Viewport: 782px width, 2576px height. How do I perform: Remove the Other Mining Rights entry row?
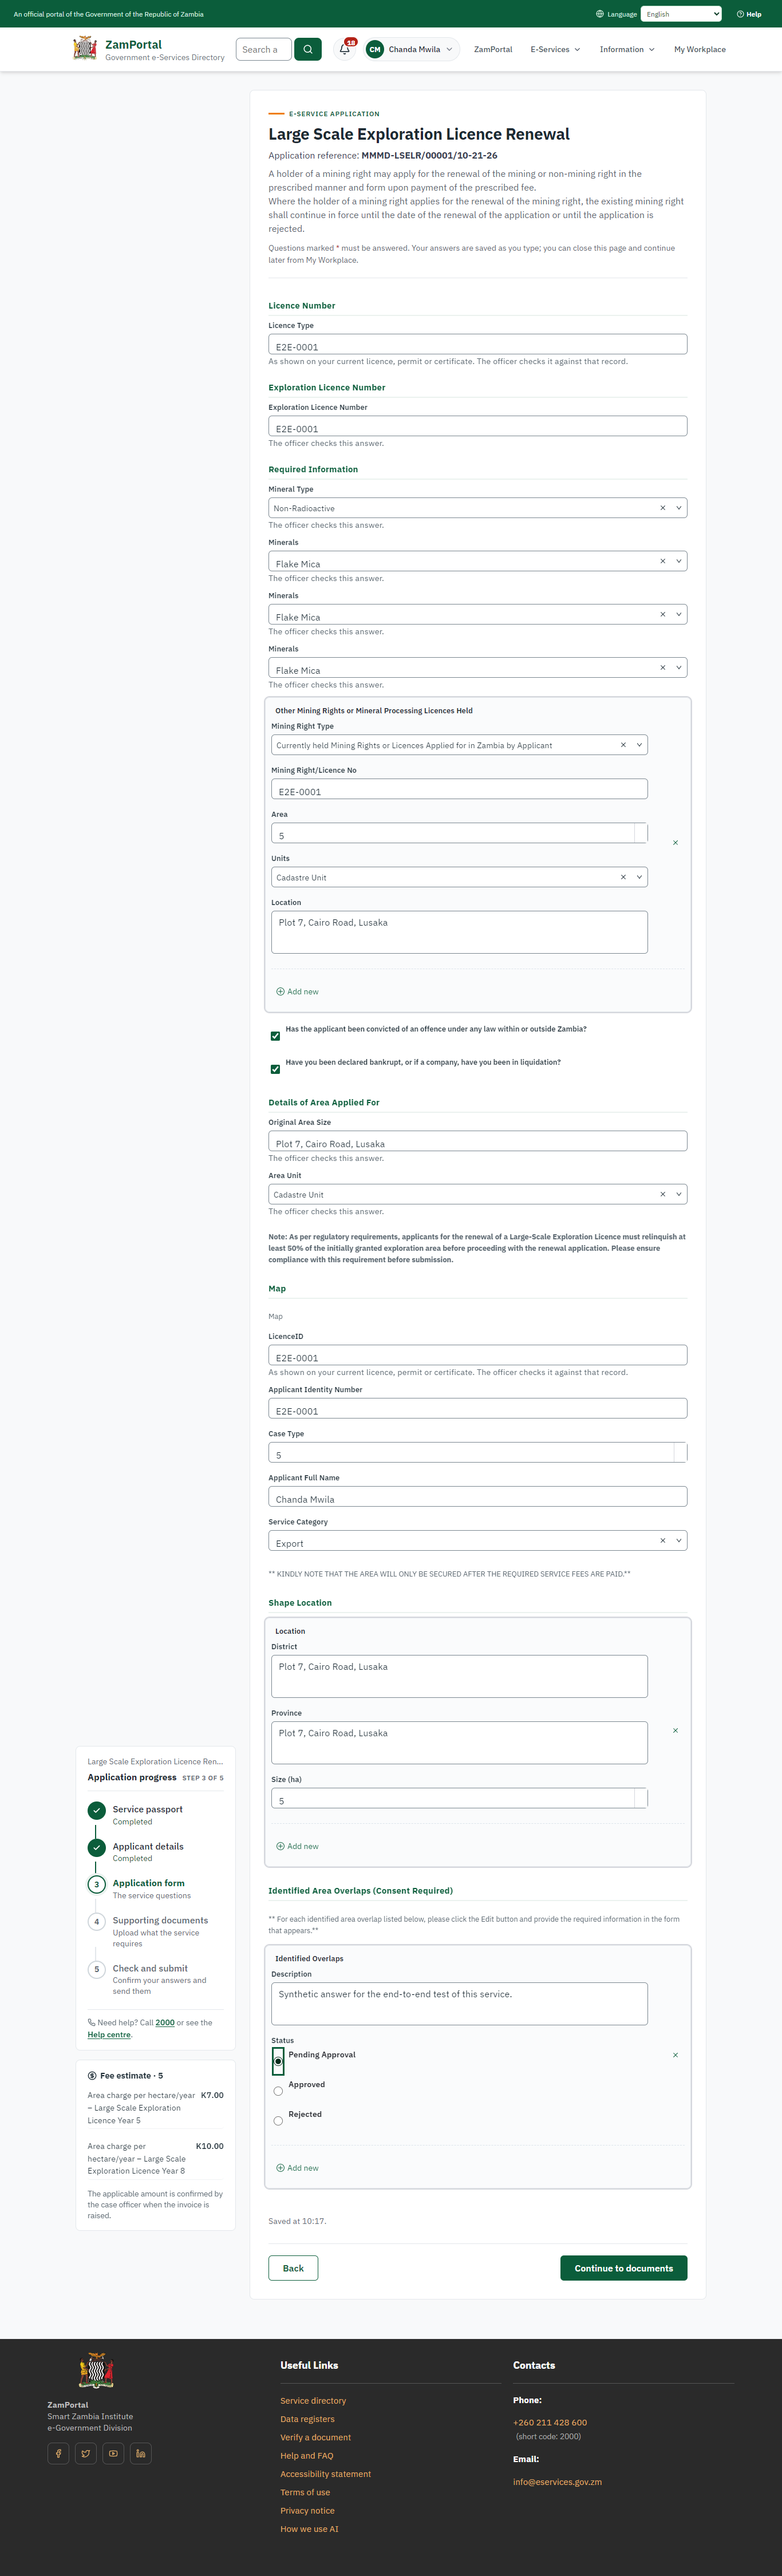(x=675, y=843)
